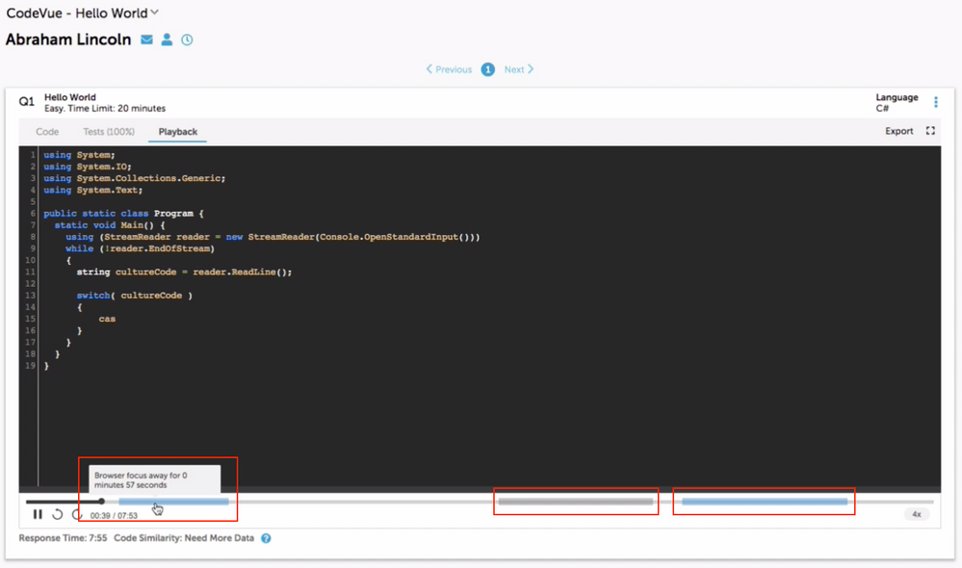This screenshot has width=962, height=568.
Task: Click the Code Similarity help question icon
Action: pos(266,538)
